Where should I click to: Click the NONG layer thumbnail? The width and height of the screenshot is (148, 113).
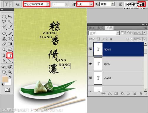[x=98, y=49]
